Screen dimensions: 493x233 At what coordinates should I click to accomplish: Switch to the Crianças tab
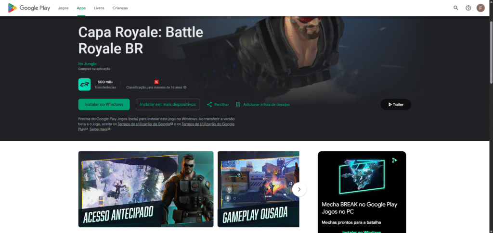click(120, 8)
